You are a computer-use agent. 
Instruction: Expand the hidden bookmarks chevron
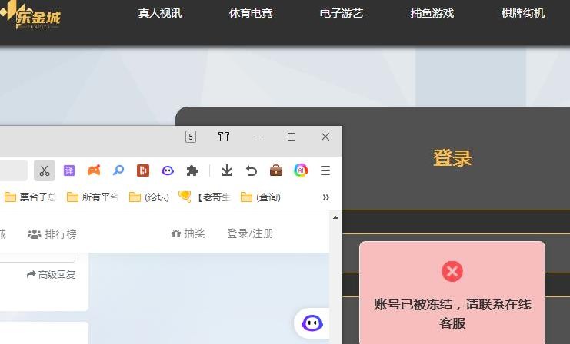[325, 197]
